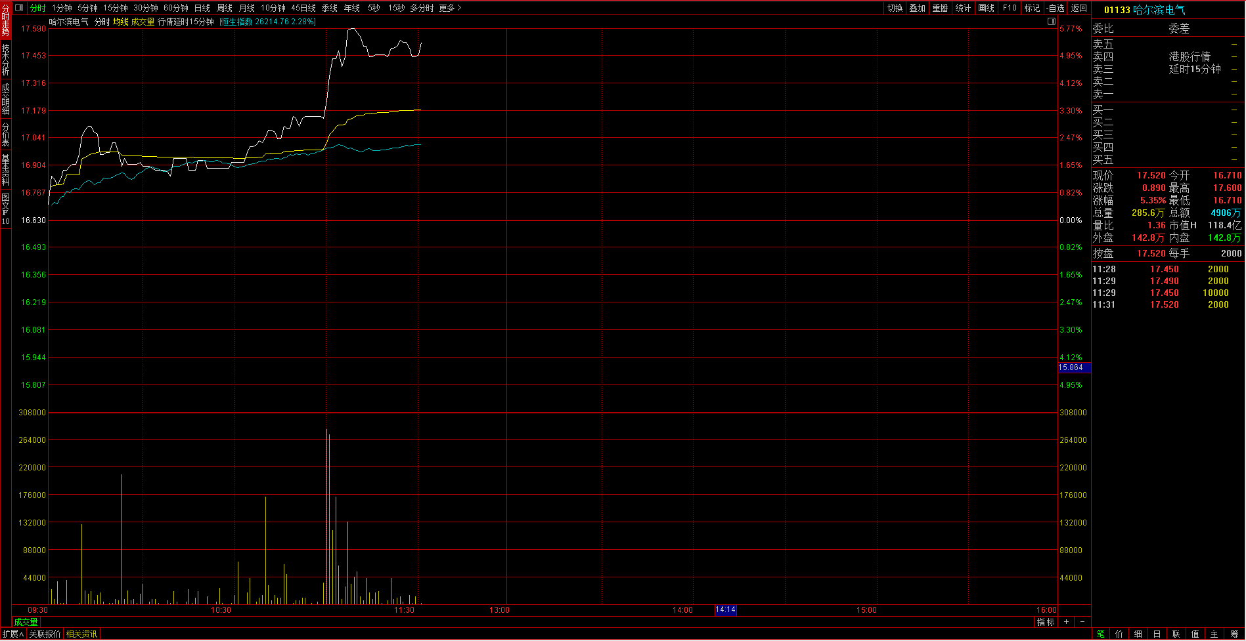Switch to the 10分钟 chart
The height and width of the screenshot is (641, 1246).
point(273,8)
